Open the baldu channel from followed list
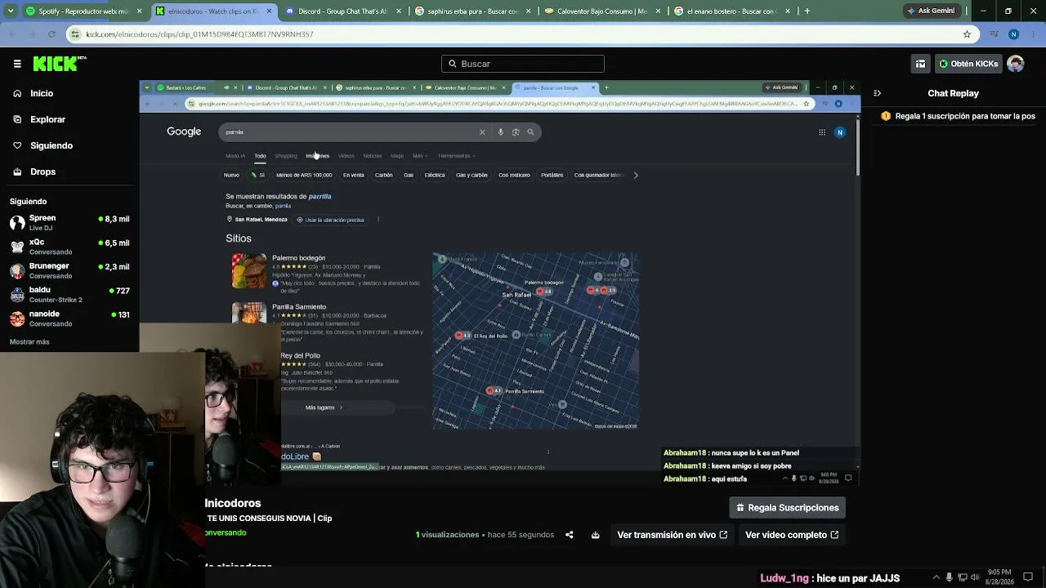Screen dimensions: 1046x588 coord(69,294)
